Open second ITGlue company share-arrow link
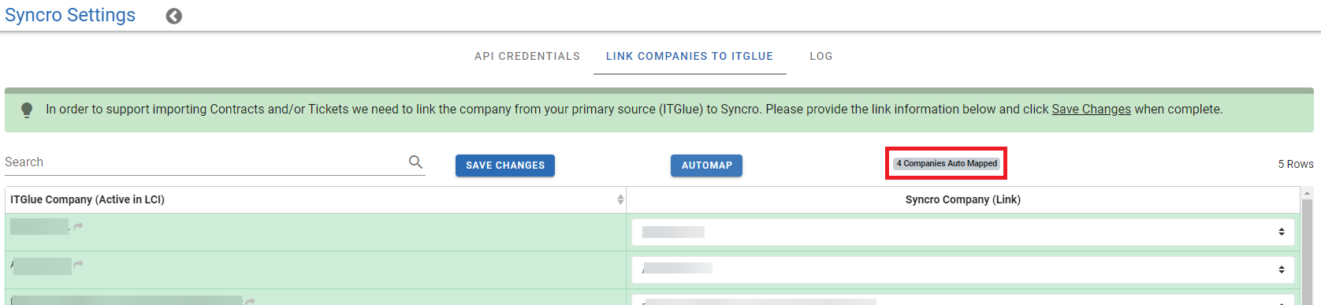The image size is (1321, 305). [x=79, y=264]
